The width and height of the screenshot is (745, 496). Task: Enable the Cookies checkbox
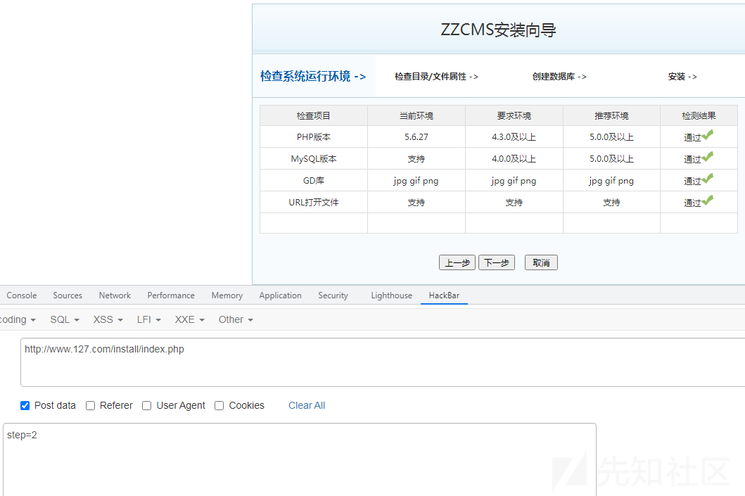[219, 405]
